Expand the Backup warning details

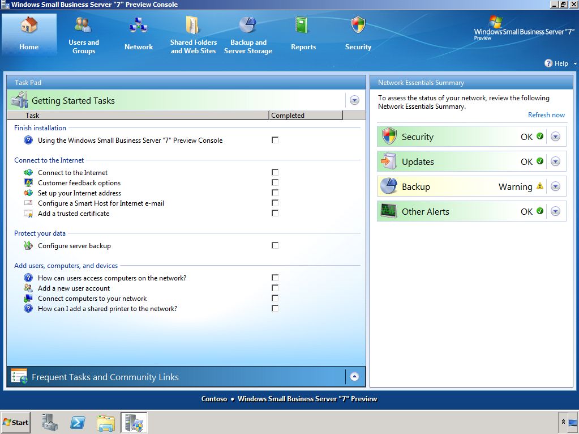(555, 186)
